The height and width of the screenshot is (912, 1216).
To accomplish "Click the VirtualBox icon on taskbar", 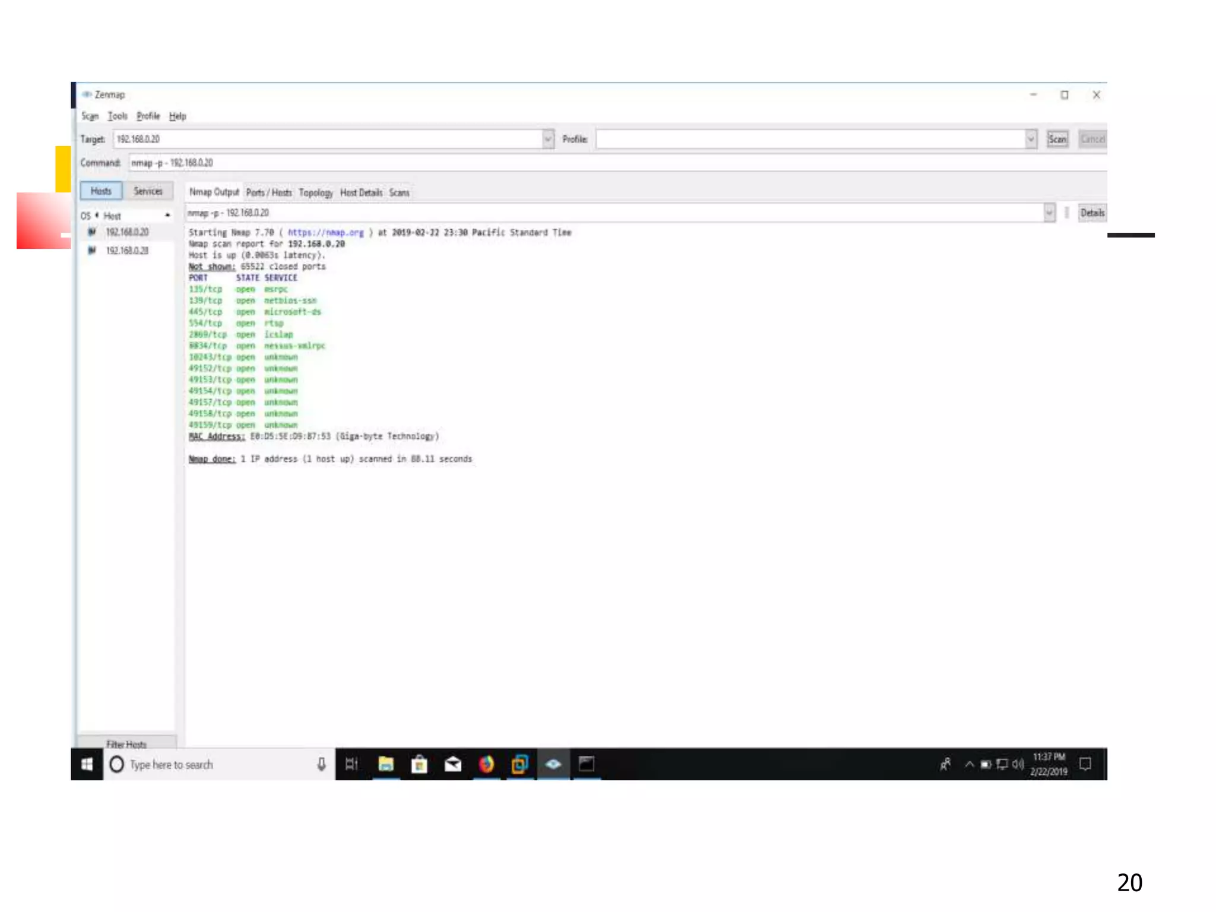I will tap(520, 764).
